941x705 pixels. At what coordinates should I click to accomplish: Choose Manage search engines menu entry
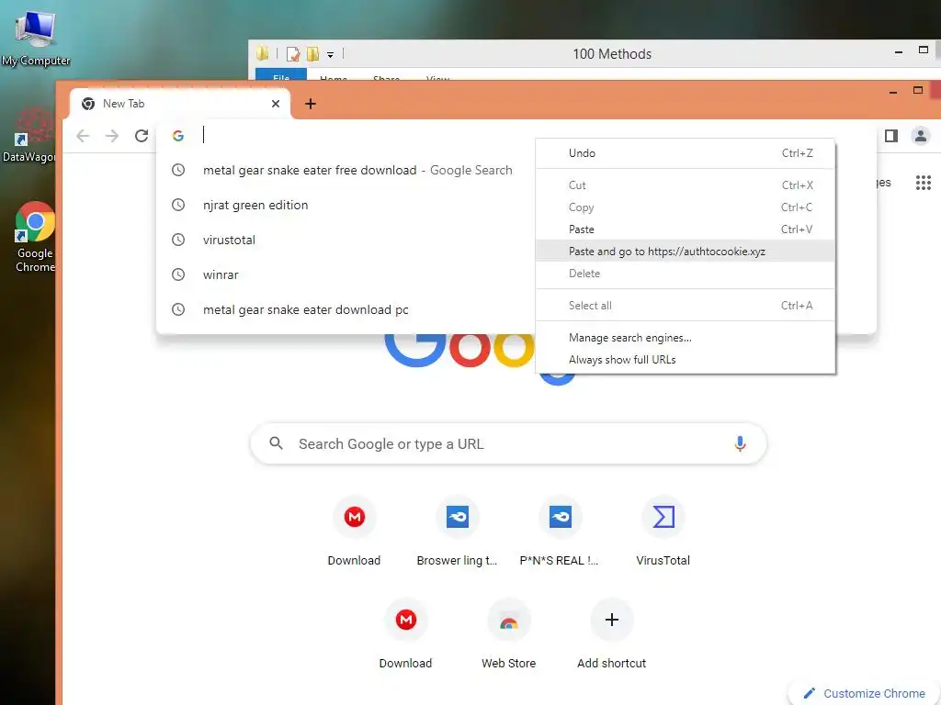click(x=685, y=338)
